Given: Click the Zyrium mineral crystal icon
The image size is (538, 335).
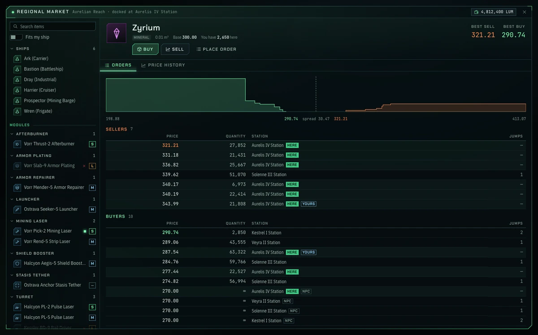Looking at the screenshot, I should (x=116, y=33).
